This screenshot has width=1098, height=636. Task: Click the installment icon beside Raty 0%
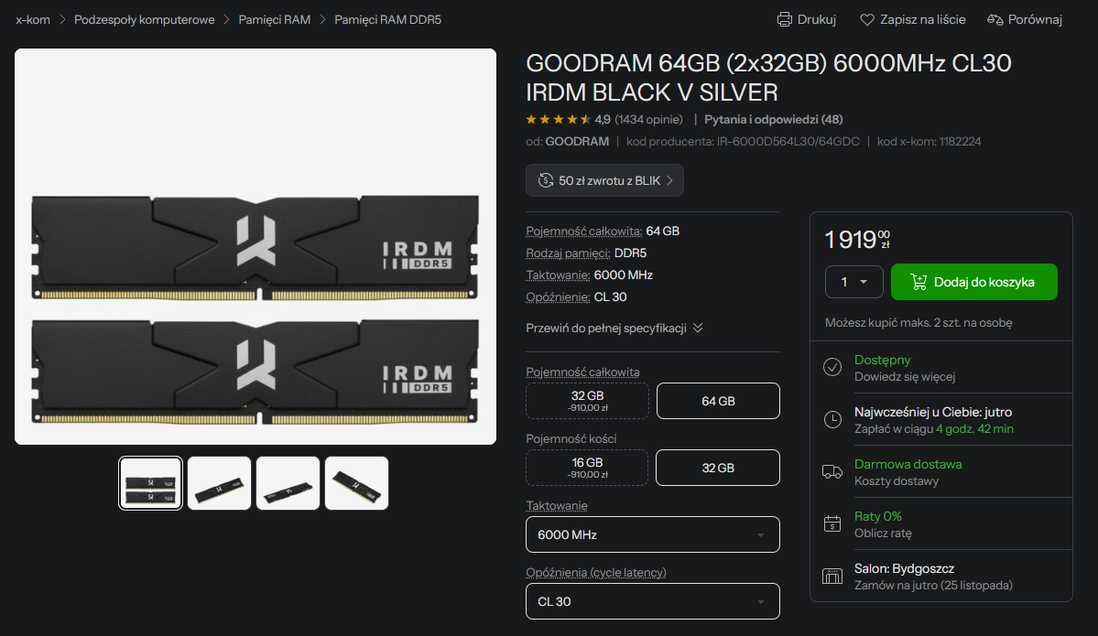coord(832,523)
